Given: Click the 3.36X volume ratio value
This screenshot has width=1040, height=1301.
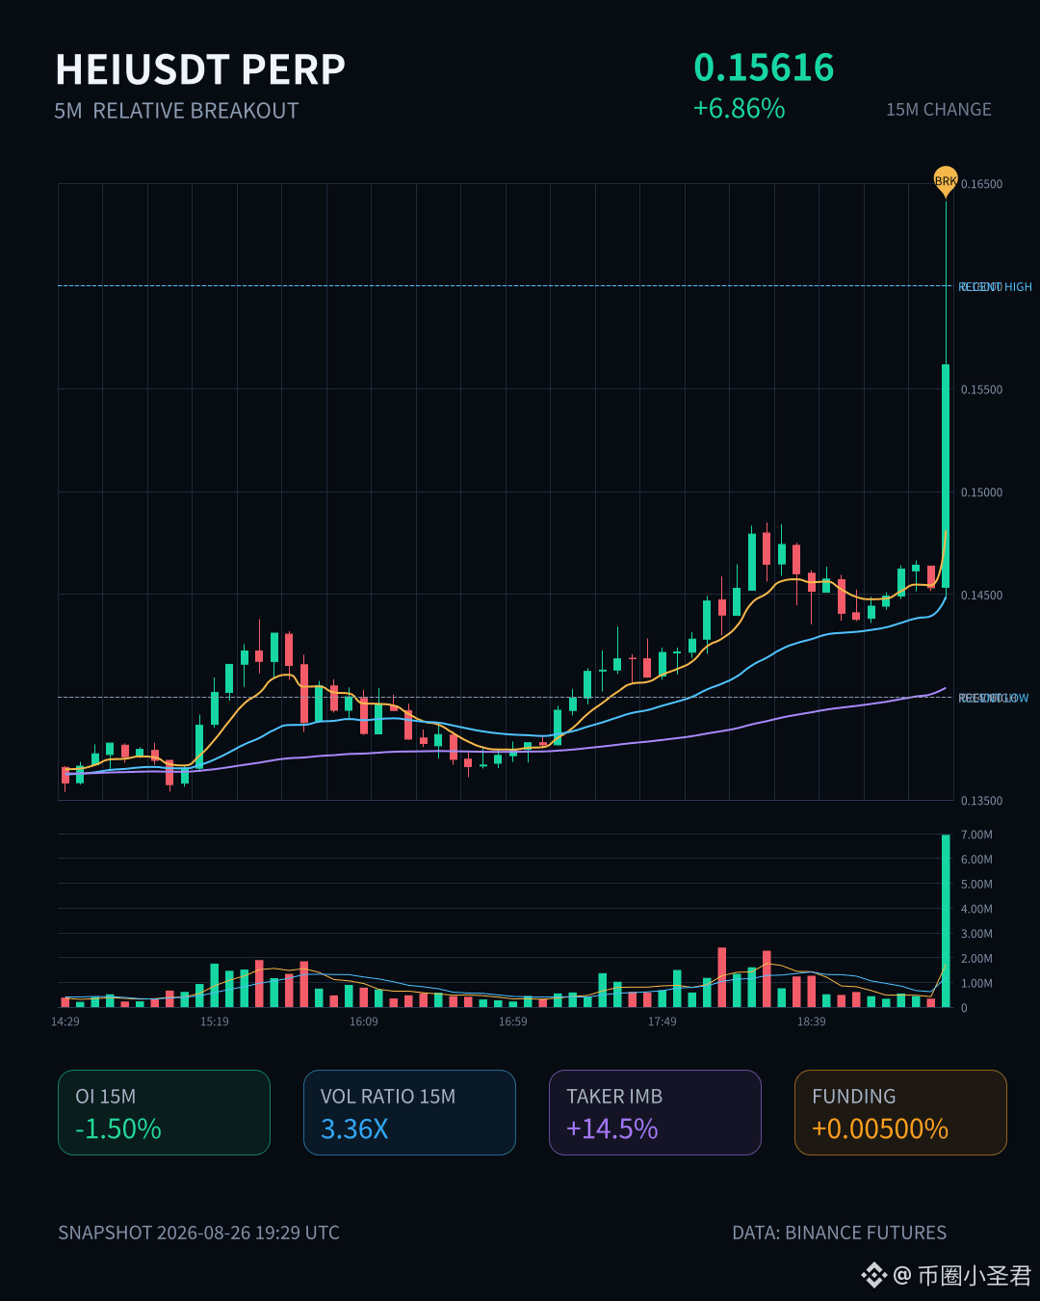Looking at the screenshot, I should point(354,1128).
